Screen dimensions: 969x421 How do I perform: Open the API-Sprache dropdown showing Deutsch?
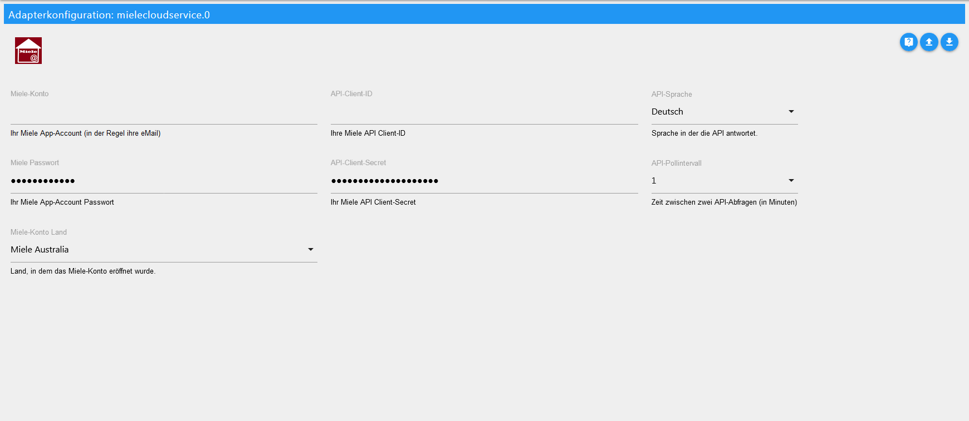click(725, 112)
